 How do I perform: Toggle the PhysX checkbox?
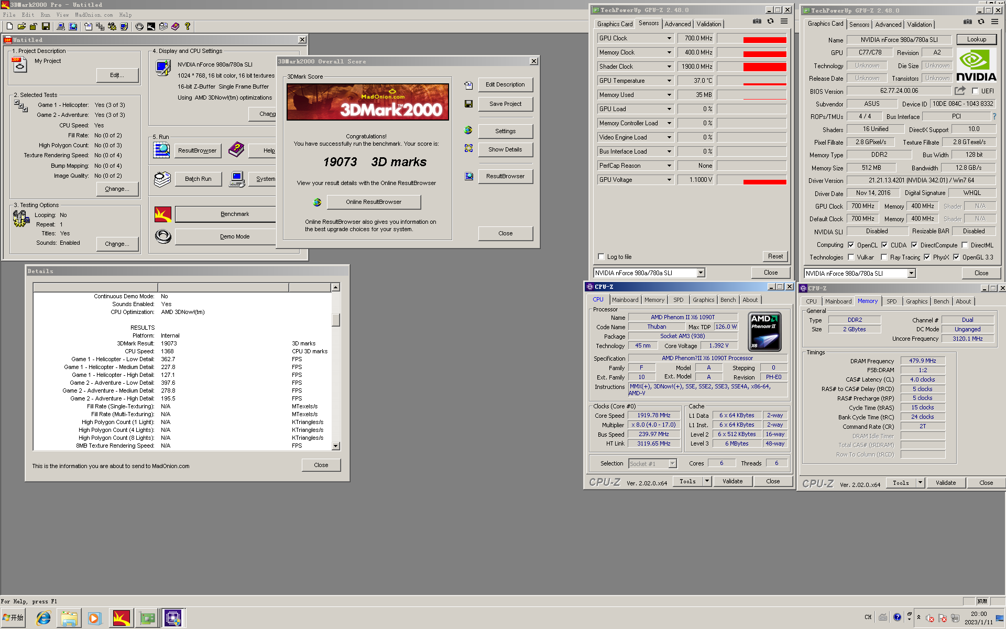[927, 257]
